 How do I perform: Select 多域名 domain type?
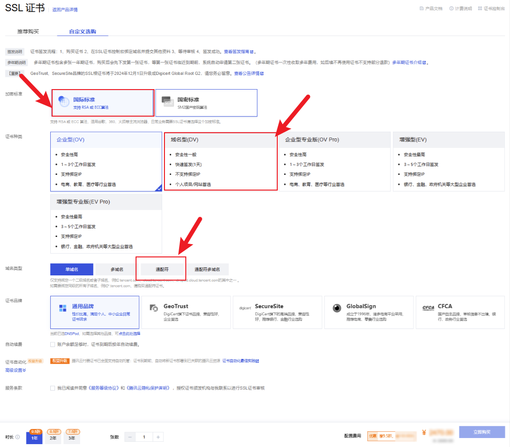point(117,269)
